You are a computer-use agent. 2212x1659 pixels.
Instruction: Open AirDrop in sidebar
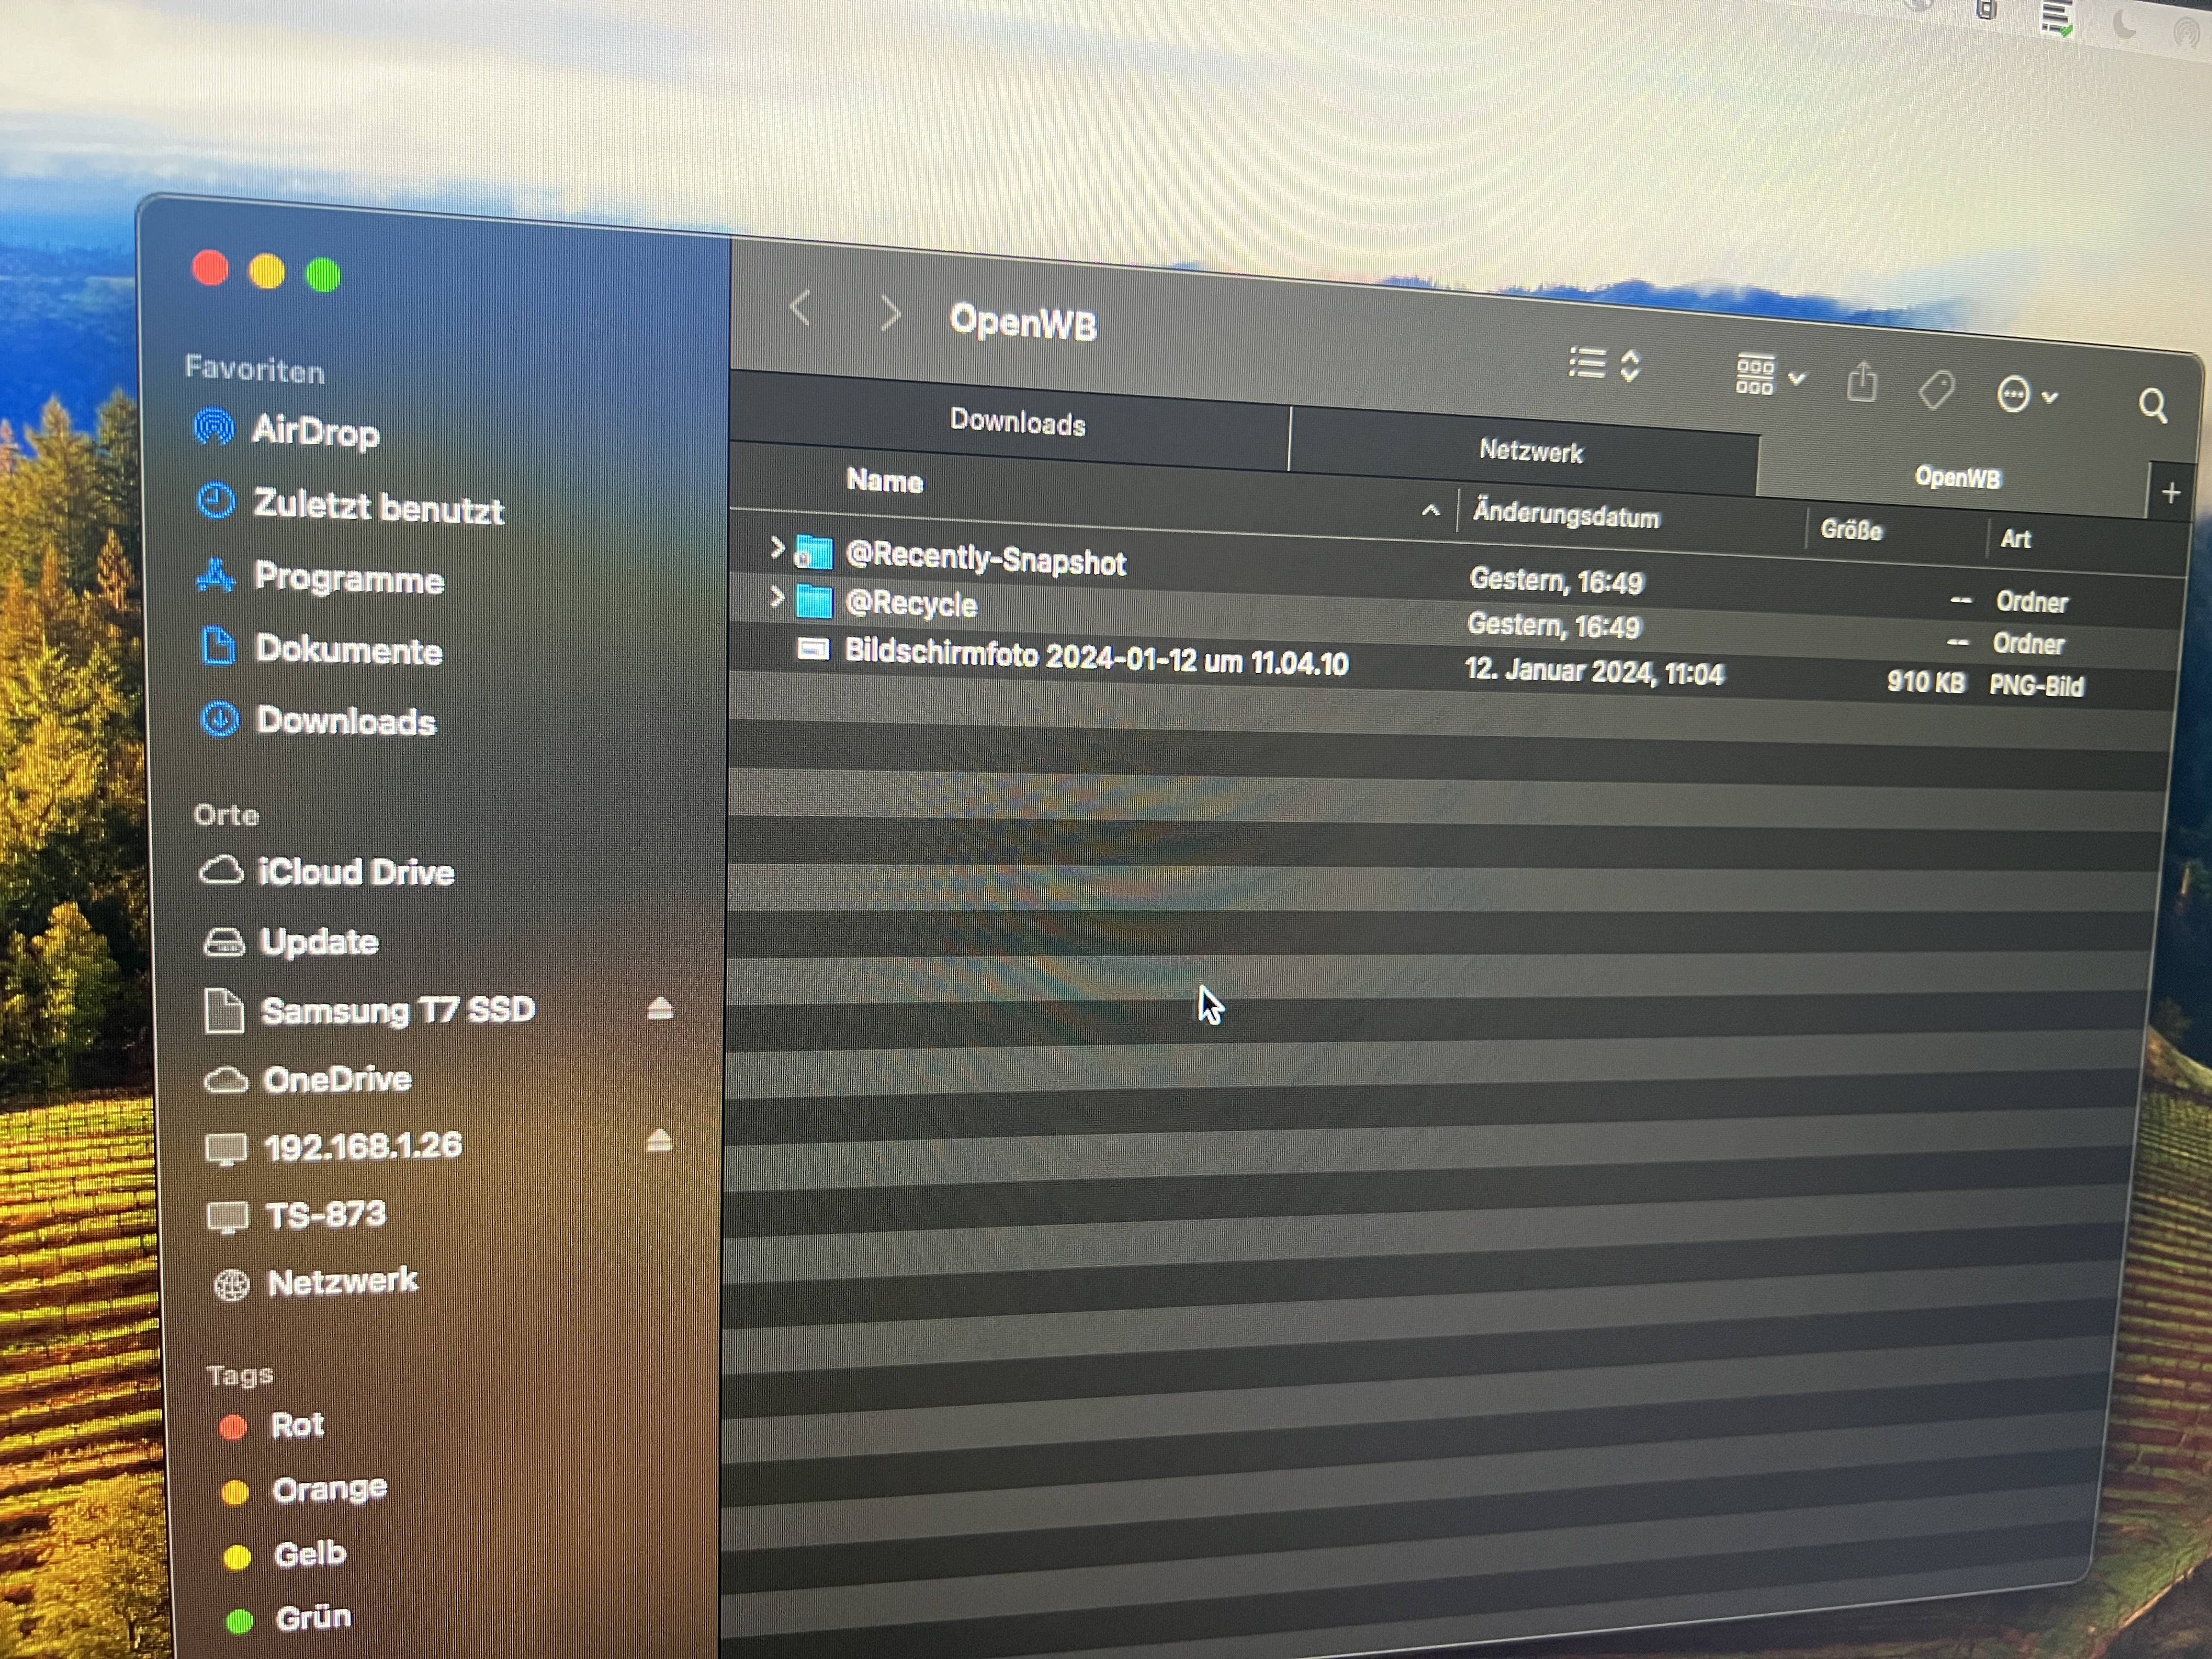[x=314, y=432]
